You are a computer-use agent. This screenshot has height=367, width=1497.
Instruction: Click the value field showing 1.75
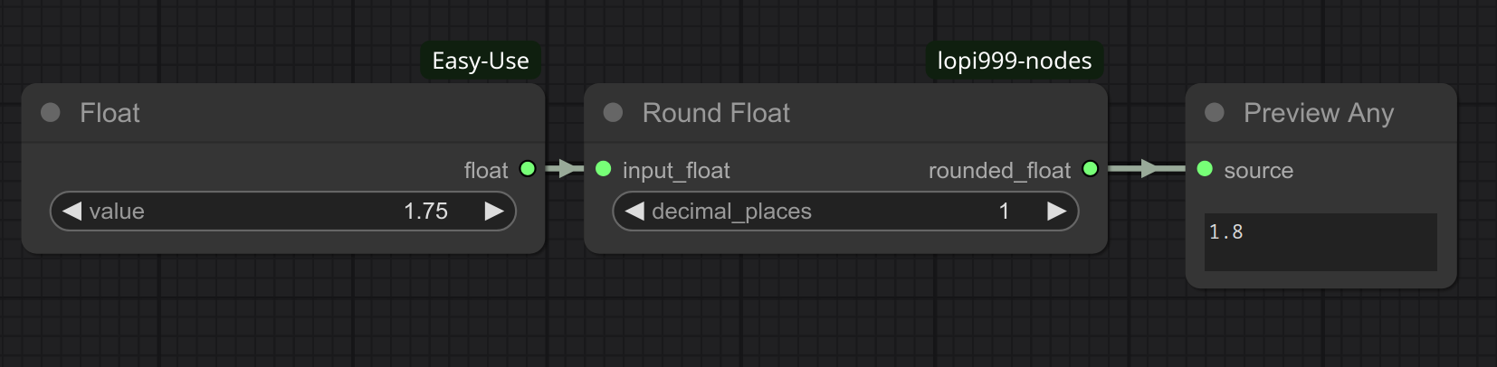click(x=425, y=211)
